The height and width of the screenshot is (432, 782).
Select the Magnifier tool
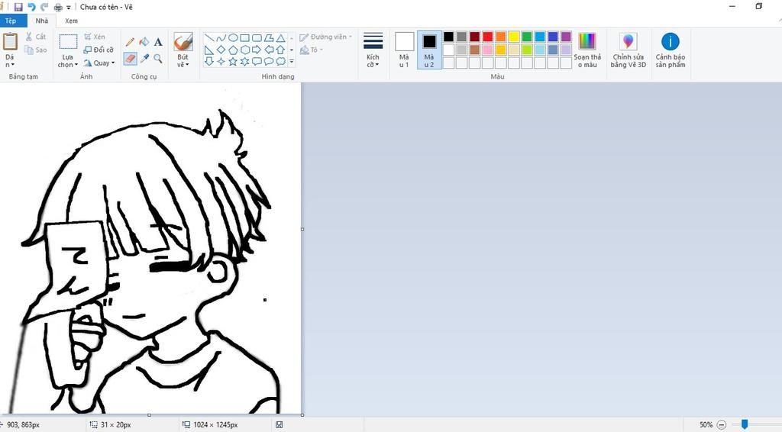(158, 59)
